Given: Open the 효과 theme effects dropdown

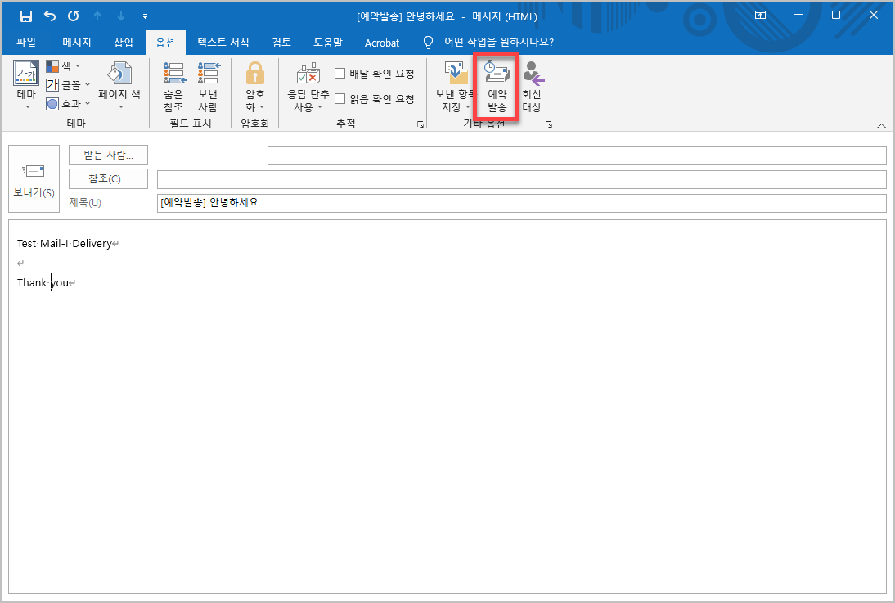Looking at the screenshot, I should pyautogui.click(x=68, y=103).
